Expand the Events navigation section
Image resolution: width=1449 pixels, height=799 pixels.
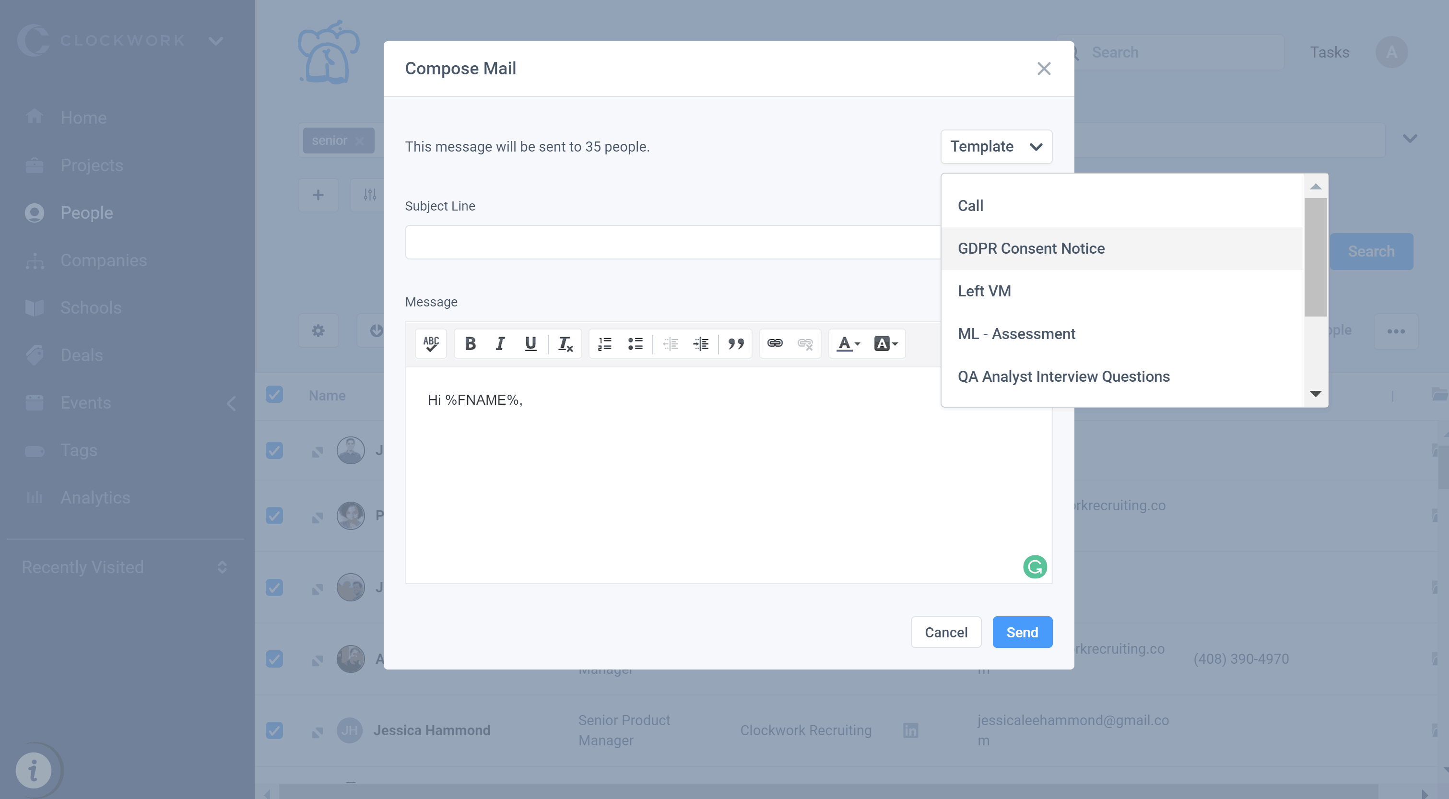[x=230, y=402]
